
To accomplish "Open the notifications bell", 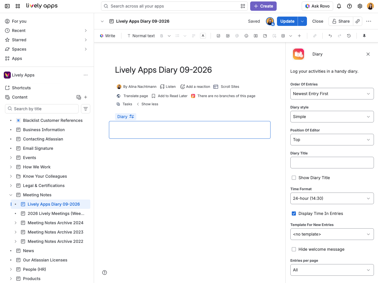I will point(339,6).
